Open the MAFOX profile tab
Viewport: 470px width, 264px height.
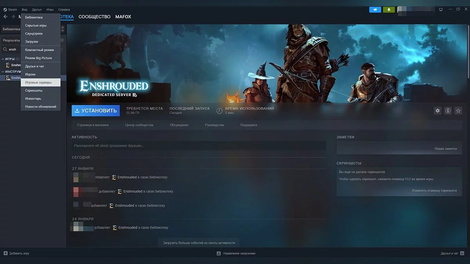123,17
